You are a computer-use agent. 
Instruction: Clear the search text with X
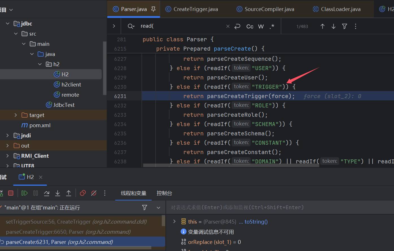tap(228, 26)
